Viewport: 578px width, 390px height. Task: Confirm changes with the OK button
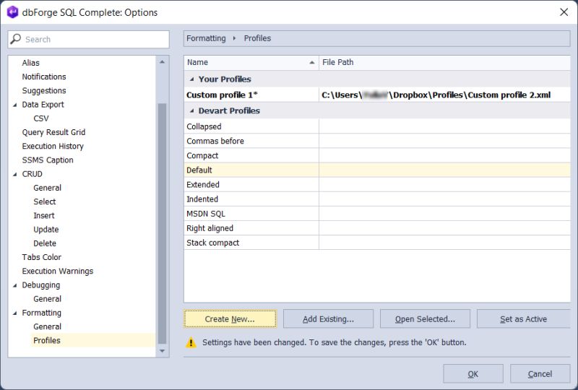[x=473, y=374]
